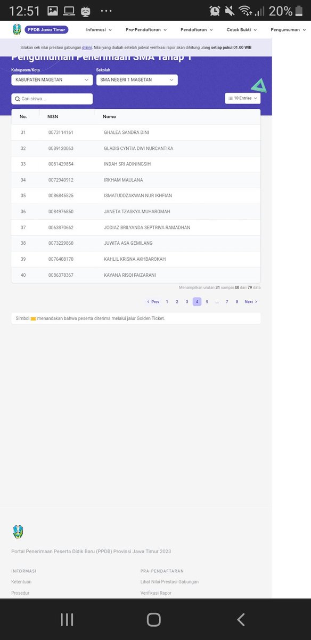
Task: Select the row IRKHAM MAULANA
Action: tap(136, 180)
